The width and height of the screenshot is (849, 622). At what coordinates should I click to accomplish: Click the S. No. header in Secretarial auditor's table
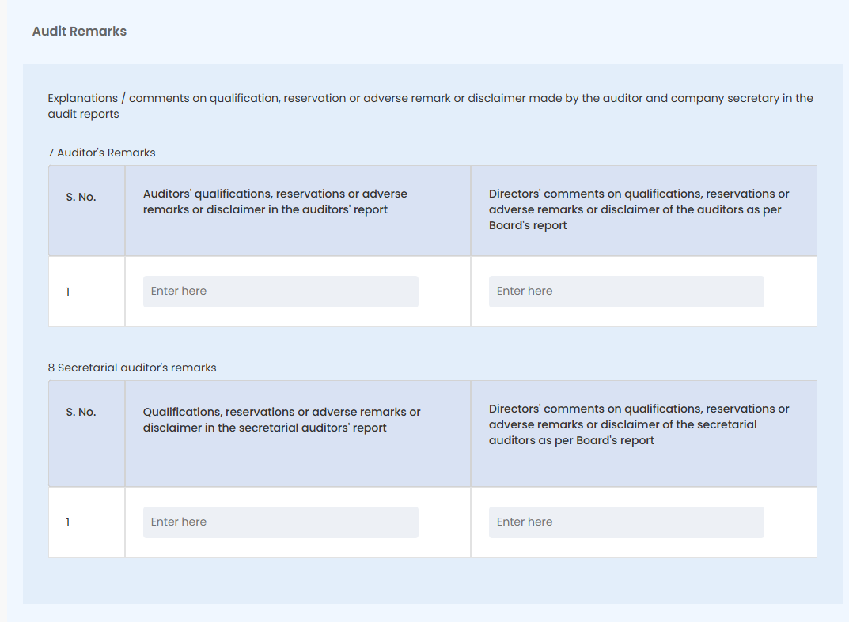click(81, 412)
